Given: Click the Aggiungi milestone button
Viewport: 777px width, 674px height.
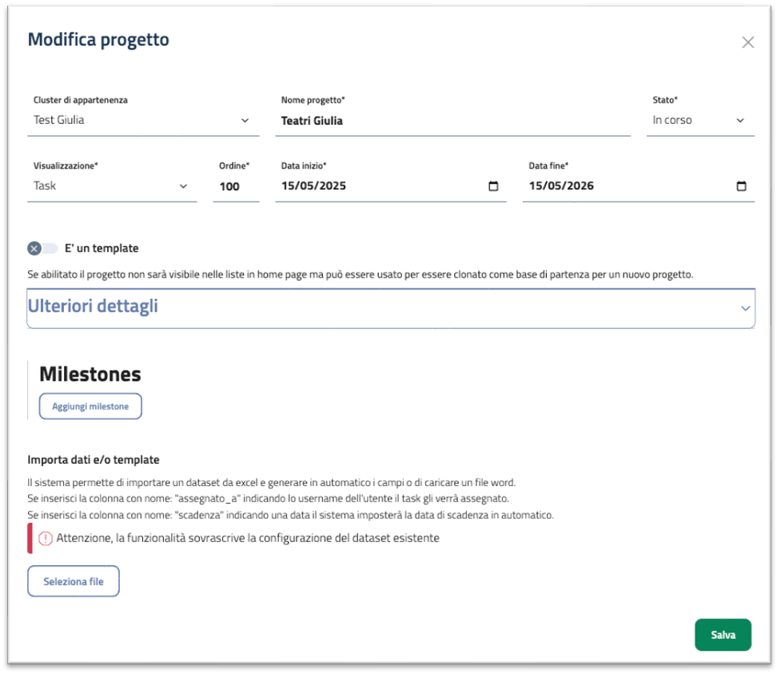Looking at the screenshot, I should coord(90,406).
